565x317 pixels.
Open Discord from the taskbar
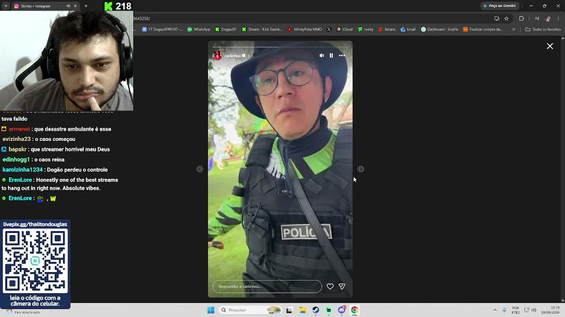tap(342, 310)
